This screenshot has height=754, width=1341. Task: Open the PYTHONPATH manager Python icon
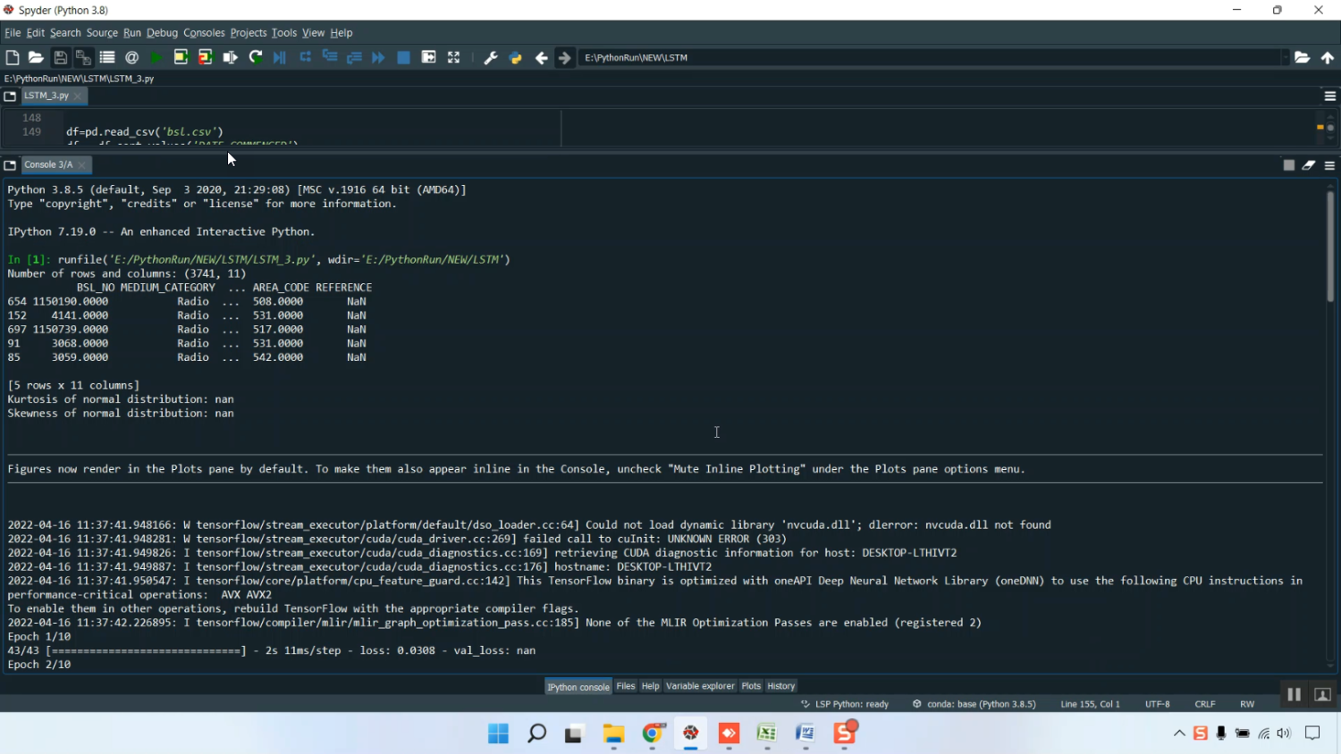(x=516, y=57)
